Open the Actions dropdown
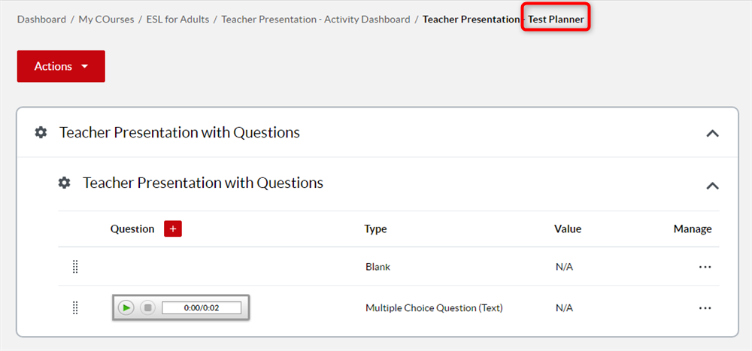 tap(61, 66)
